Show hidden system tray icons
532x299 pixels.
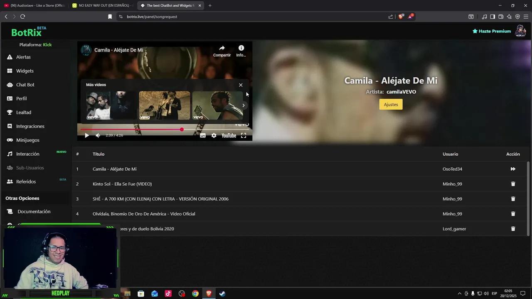pyautogui.click(x=459, y=294)
